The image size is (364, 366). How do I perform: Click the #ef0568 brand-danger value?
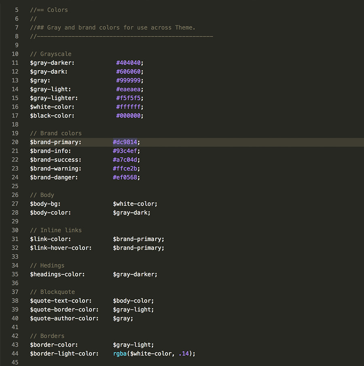pos(125,177)
